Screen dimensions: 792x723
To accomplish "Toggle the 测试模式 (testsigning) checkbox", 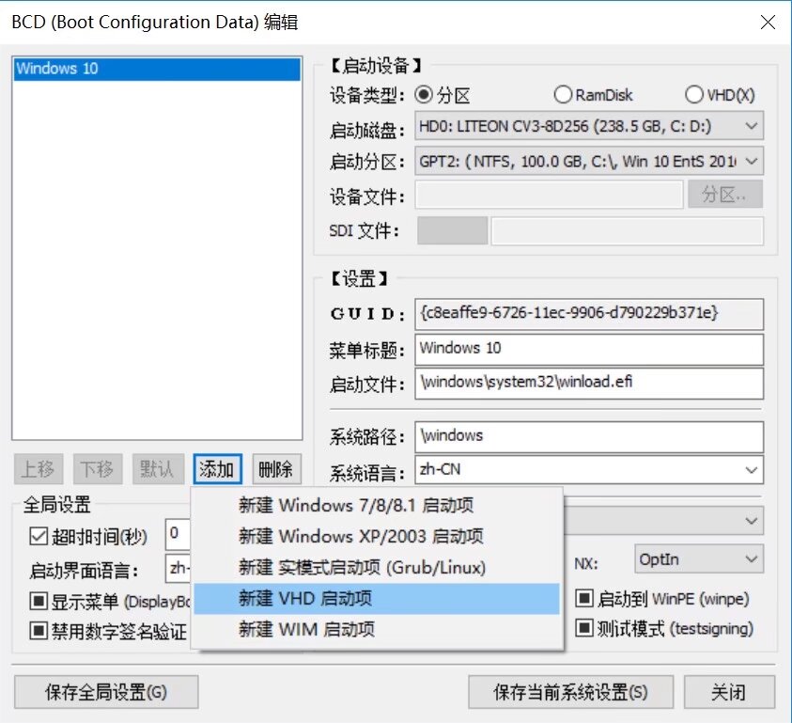I will 584,628.
